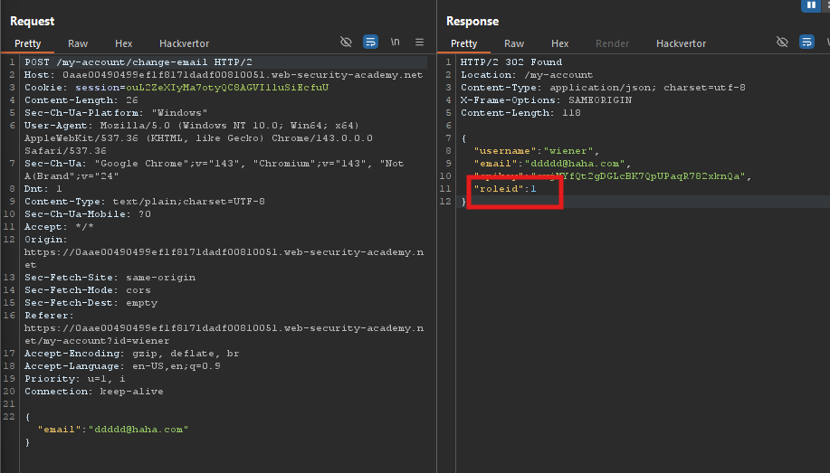Switch to Request Pretty tab

[x=27, y=43]
